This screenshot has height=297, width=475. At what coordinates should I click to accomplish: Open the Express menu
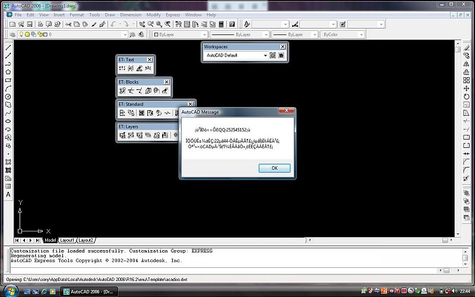coord(173,15)
